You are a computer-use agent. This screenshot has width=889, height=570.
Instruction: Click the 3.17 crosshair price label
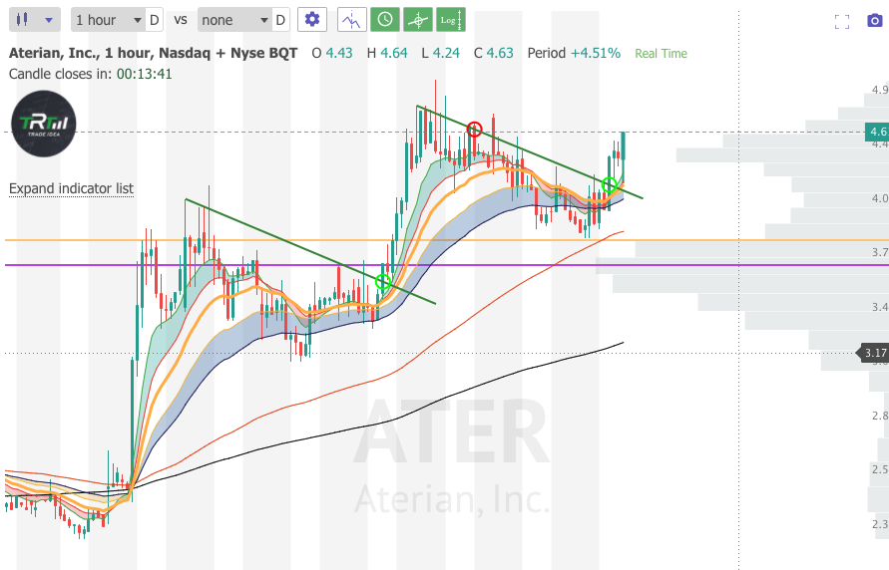pos(875,353)
